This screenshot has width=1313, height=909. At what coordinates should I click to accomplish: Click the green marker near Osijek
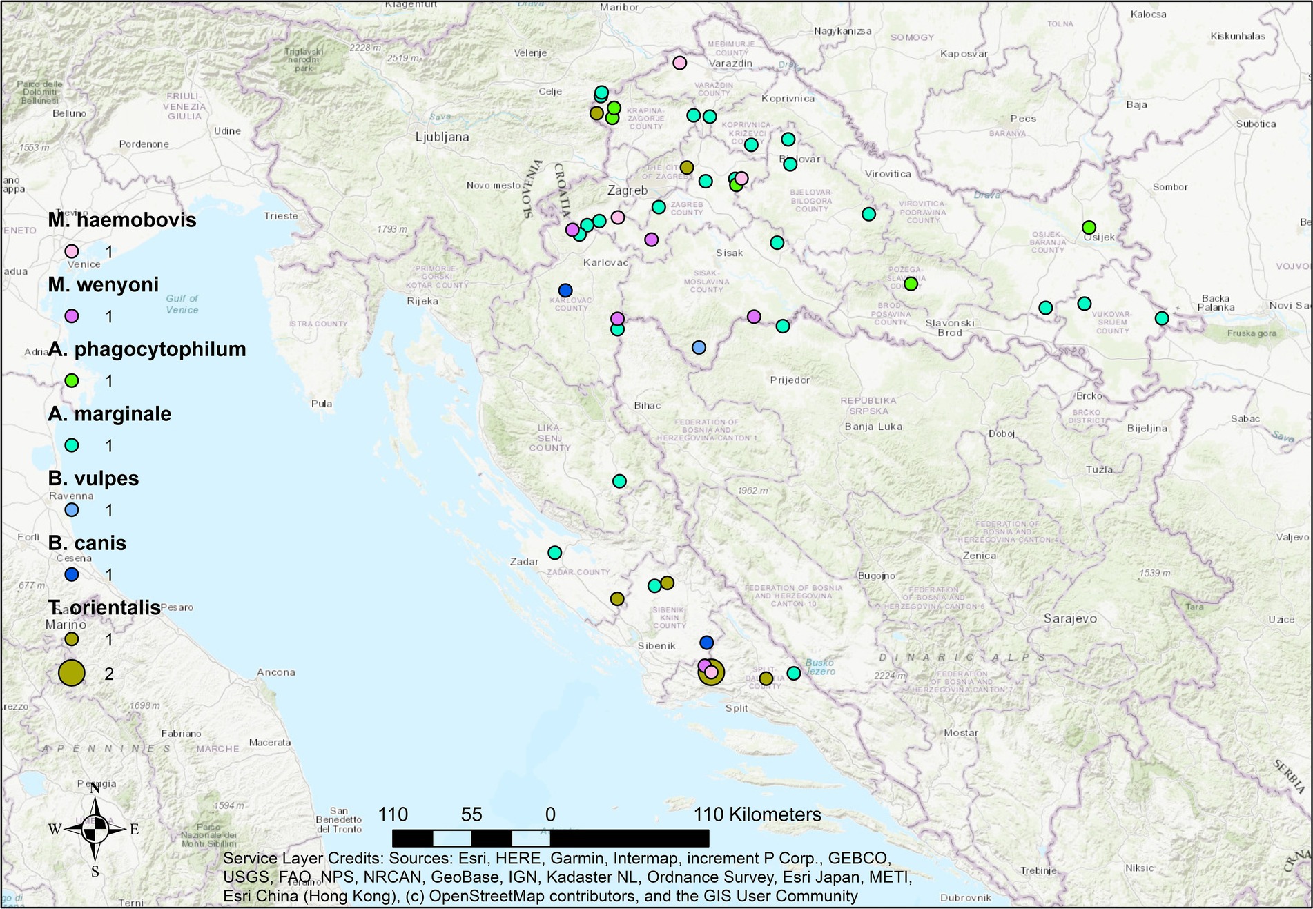tap(1089, 227)
